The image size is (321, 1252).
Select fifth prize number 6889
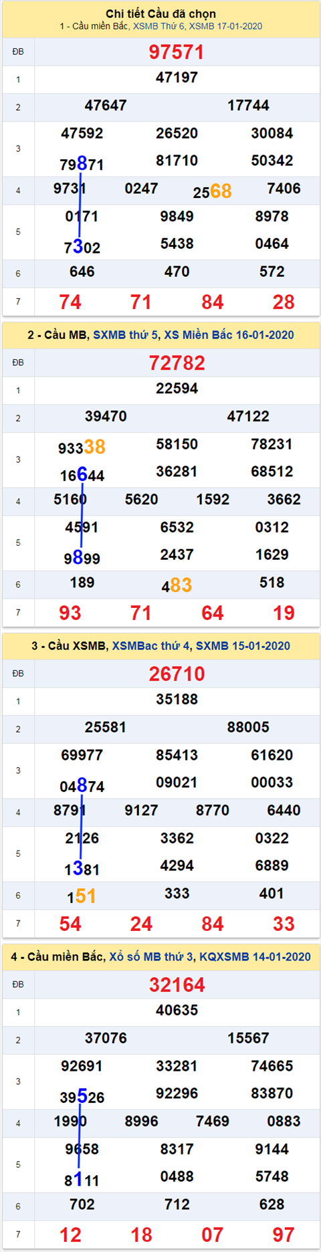tap(272, 866)
